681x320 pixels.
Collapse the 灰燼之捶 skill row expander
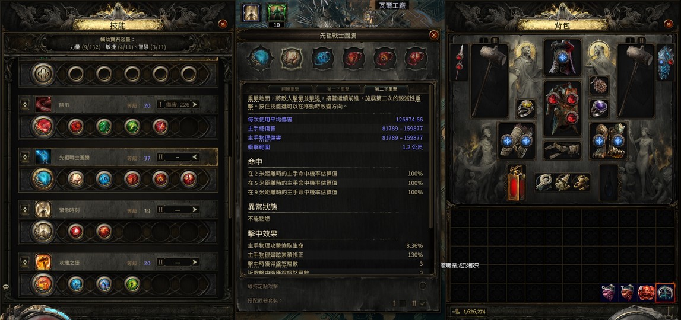click(x=25, y=263)
